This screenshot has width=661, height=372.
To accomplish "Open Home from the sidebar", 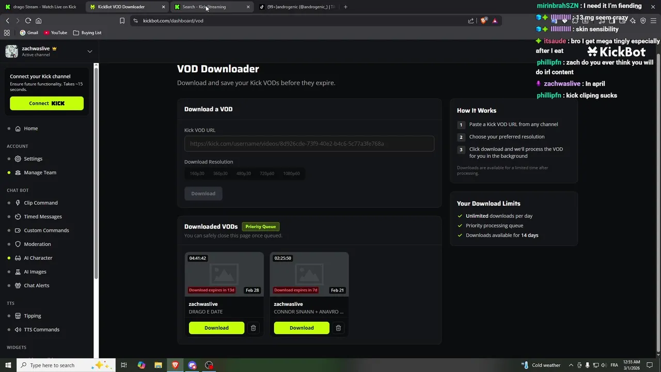I will (30, 129).
